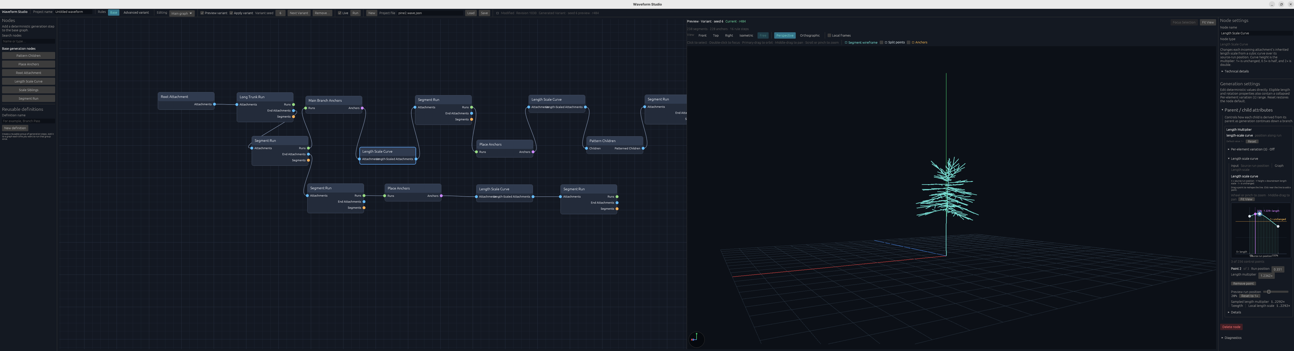This screenshot has width=1294, height=351.
Task: Select the last control point on curve graph
Action: [1278, 226]
